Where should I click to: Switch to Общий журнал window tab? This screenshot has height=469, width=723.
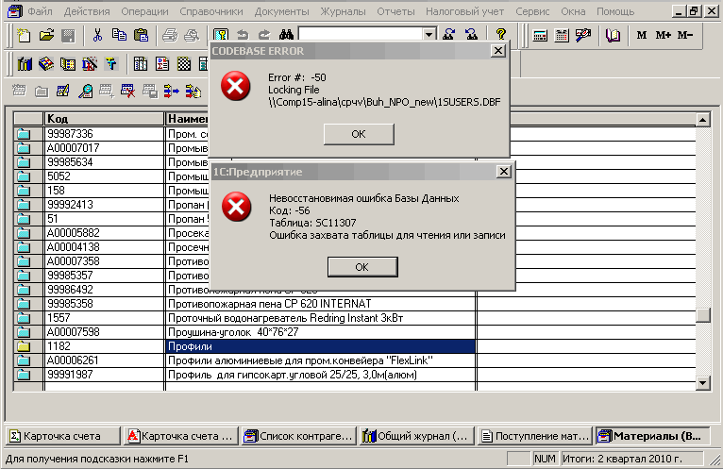416,436
